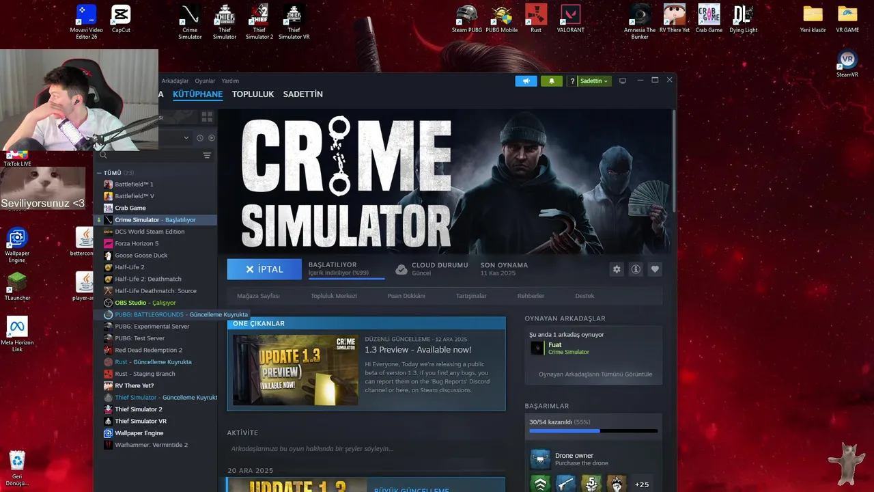
Task: Select DCS World Steam Edition entry
Action: pos(155,232)
